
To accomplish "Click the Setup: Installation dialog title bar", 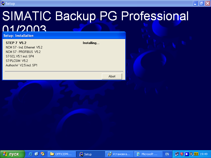I will click(64, 36).
